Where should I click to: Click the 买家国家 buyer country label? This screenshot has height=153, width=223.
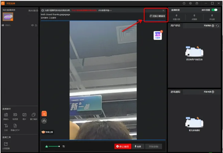(207, 26)
